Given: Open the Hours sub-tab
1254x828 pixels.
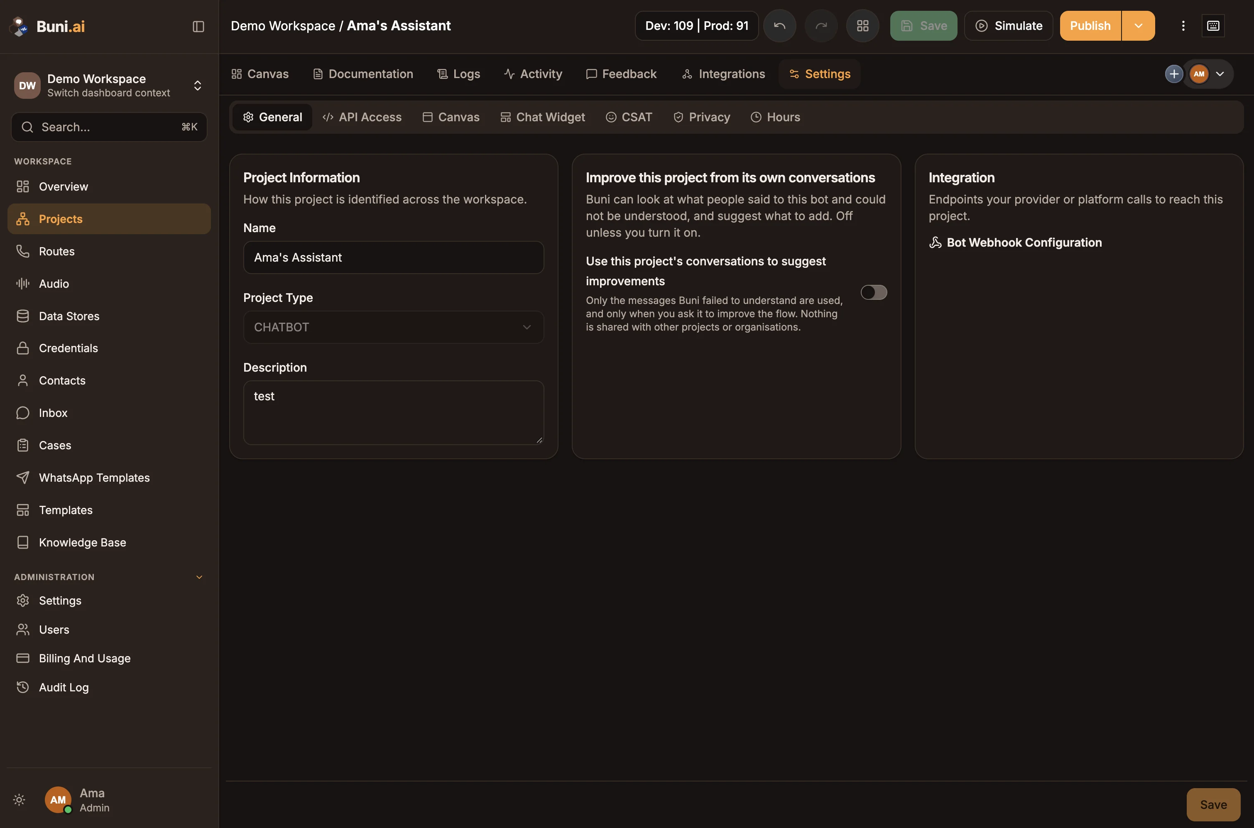Looking at the screenshot, I should pos(776,117).
